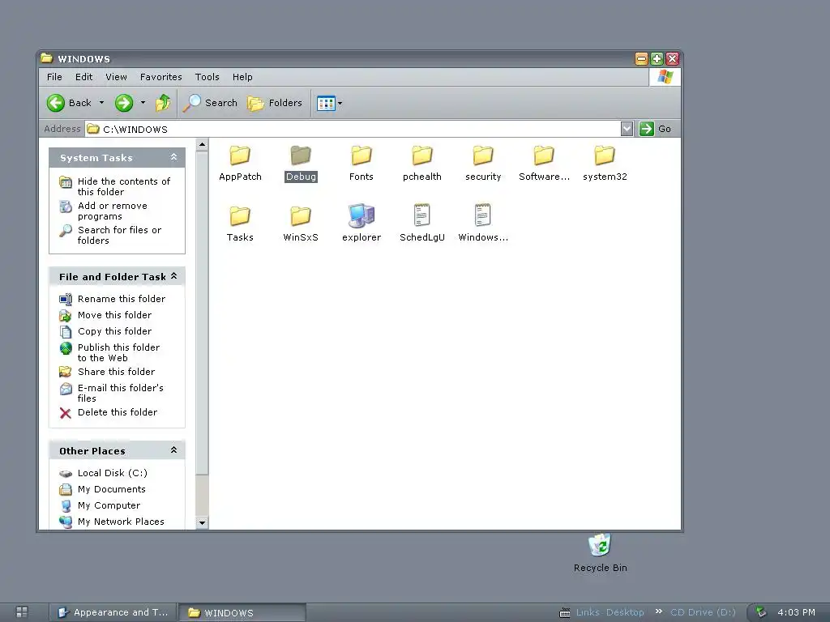Click E-mail this folder's files

[x=111, y=393]
